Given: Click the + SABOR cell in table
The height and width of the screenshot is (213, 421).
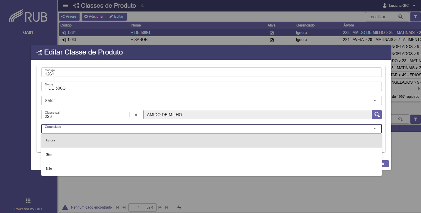Looking at the screenshot, I should coord(189,40).
